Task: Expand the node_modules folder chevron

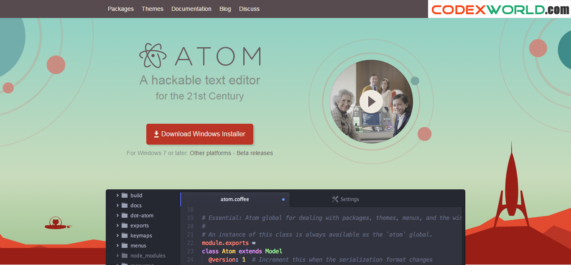Action: coord(117,255)
